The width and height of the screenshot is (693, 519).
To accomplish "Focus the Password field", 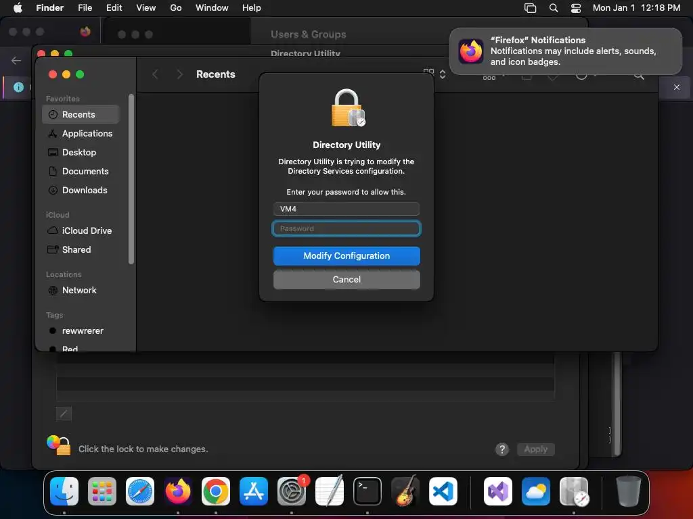I will (x=346, y=228).
